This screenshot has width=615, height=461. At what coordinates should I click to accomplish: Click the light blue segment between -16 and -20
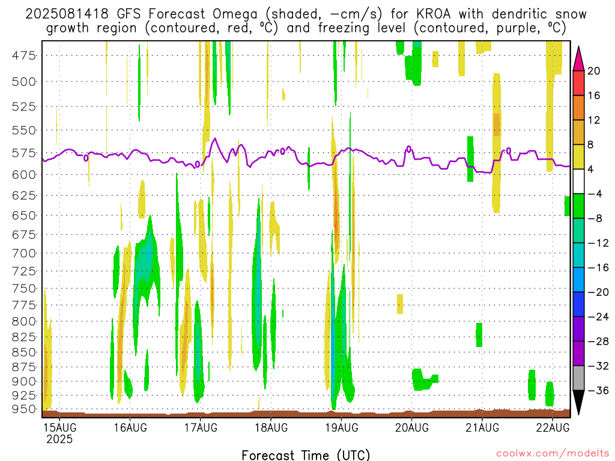(578, 280)
